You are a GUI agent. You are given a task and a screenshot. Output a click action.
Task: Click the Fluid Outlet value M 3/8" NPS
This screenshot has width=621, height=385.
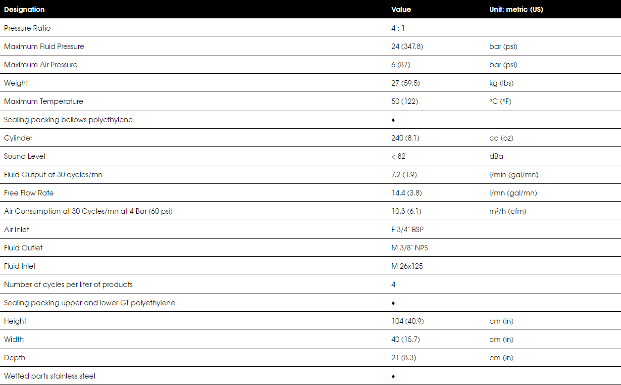point(410,248)
